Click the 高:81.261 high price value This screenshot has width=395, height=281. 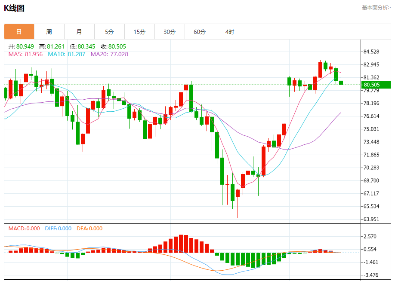(52, 46)
